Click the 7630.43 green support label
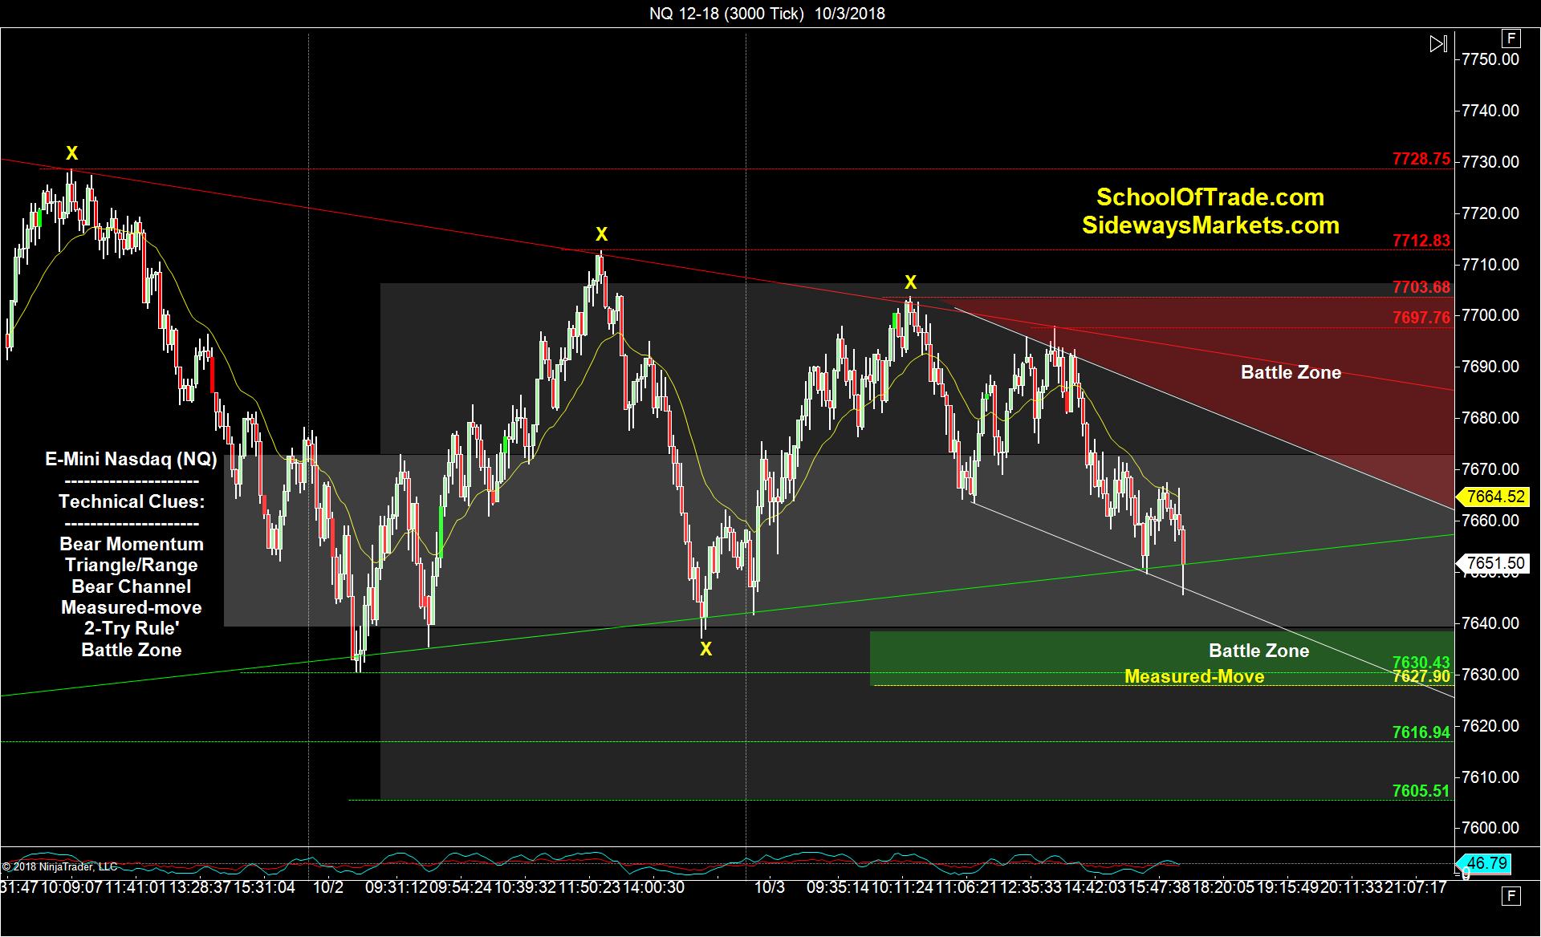The width and height of the screenshot is (1541, 937). [1421, 662]
